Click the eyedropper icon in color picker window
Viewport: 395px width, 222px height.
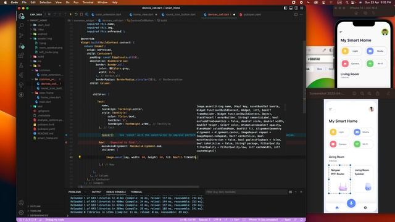(324, 50)
